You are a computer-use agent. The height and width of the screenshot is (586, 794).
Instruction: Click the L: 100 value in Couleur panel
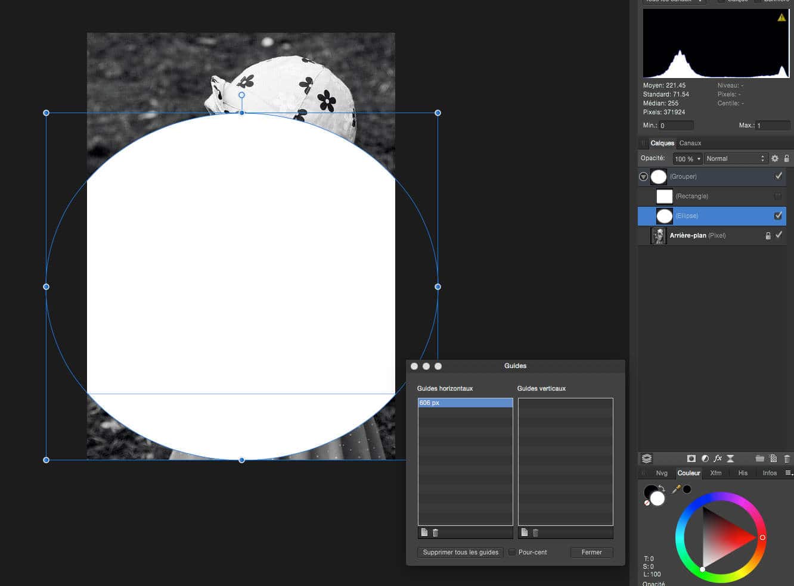(x=652, y=574)
